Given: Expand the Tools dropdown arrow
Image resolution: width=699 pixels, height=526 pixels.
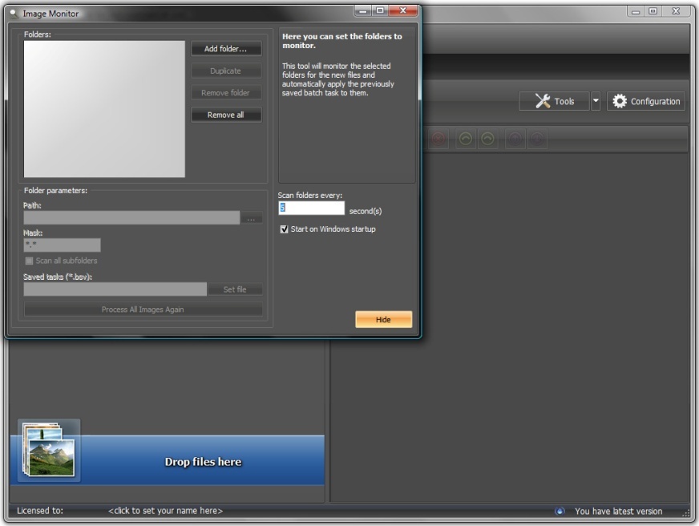Looking at the screenshot, I should point(596,101).
